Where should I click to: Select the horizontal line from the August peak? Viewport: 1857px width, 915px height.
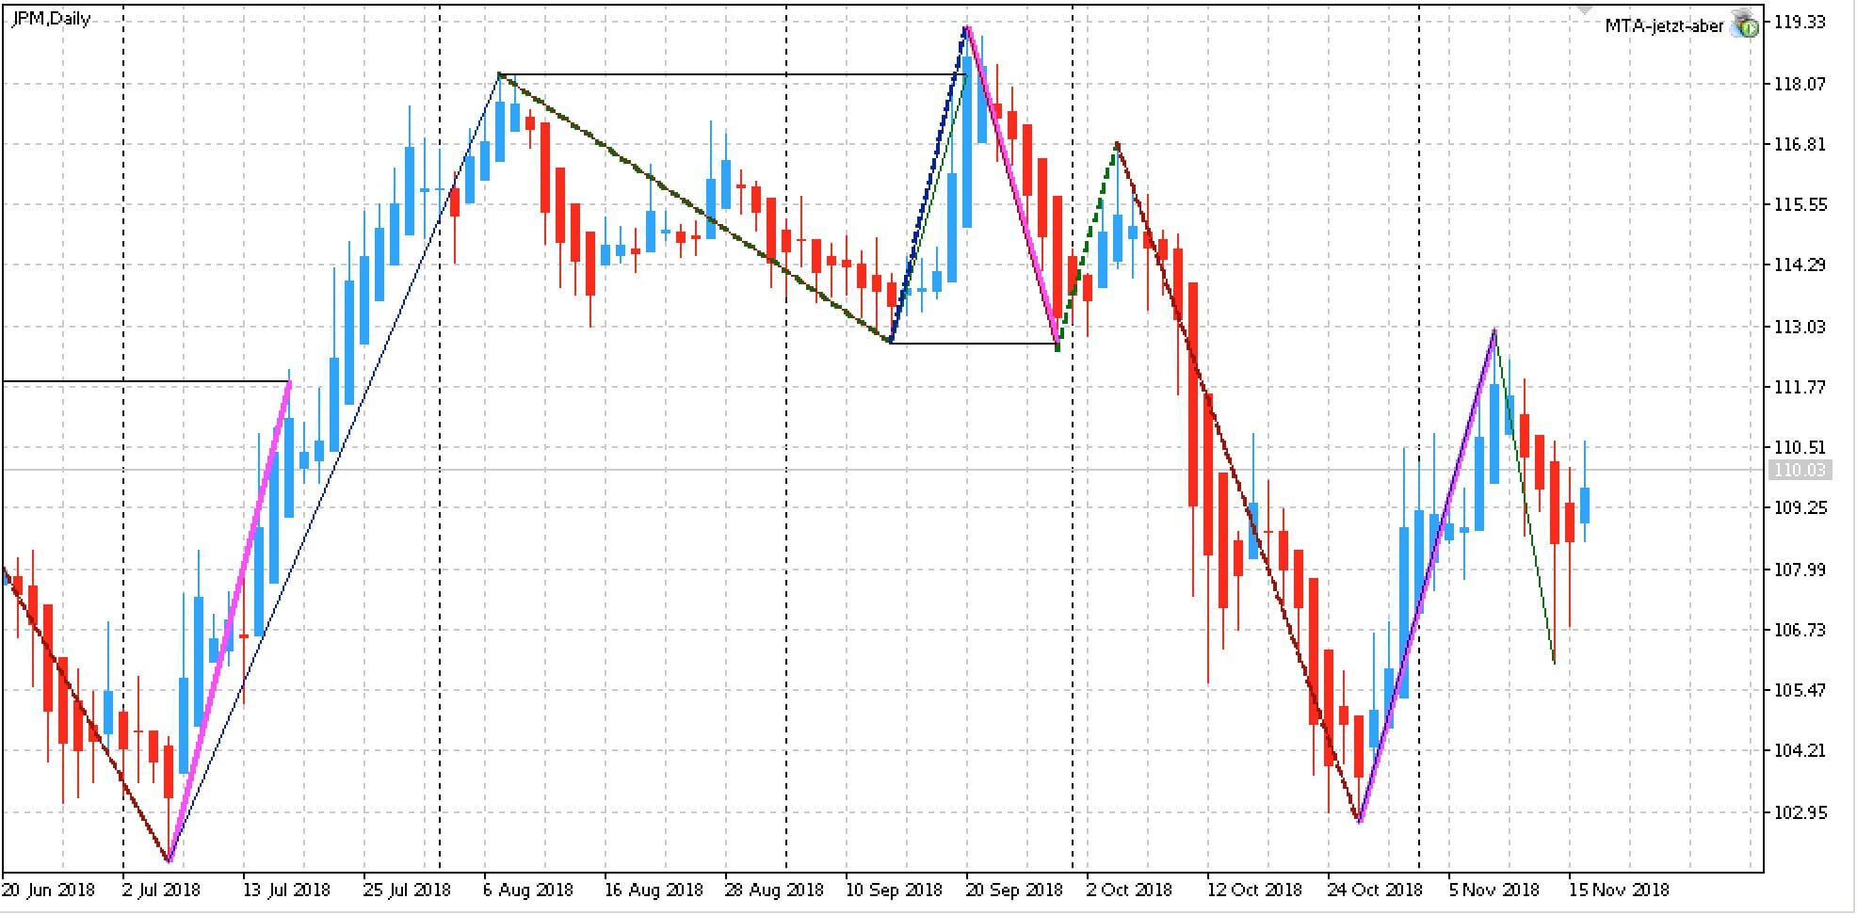tap(733, 73)
